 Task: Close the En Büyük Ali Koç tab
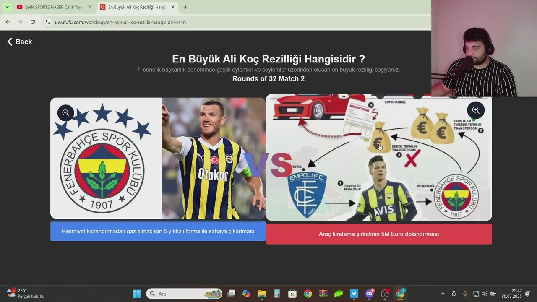click(172, 7)
